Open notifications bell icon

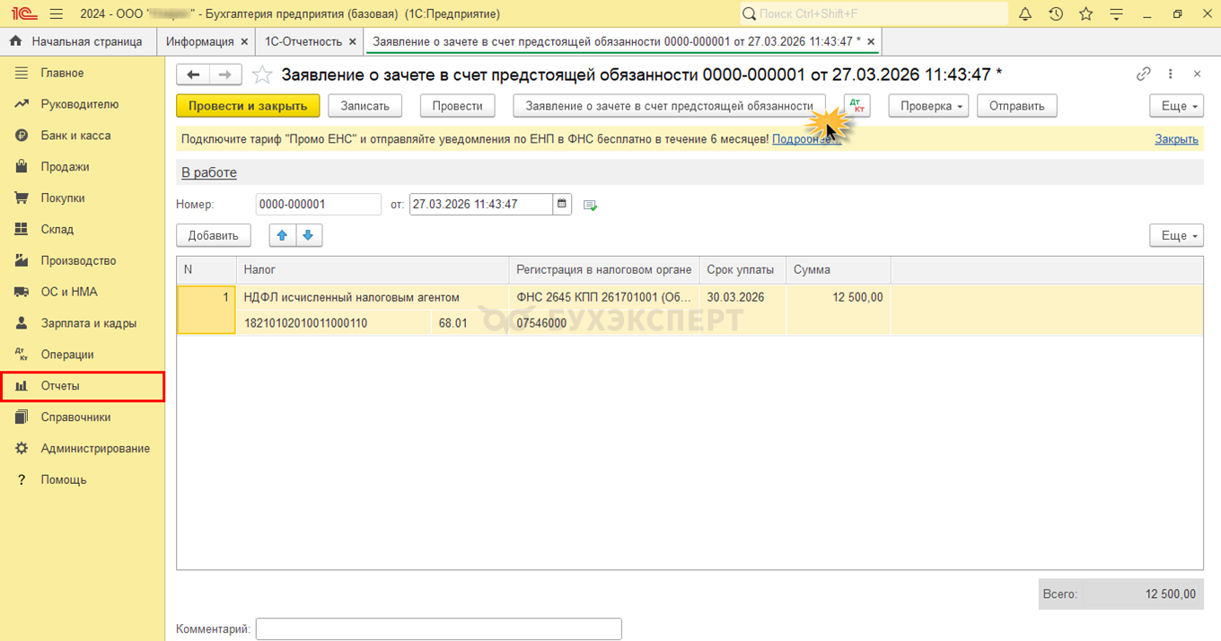1025,13
